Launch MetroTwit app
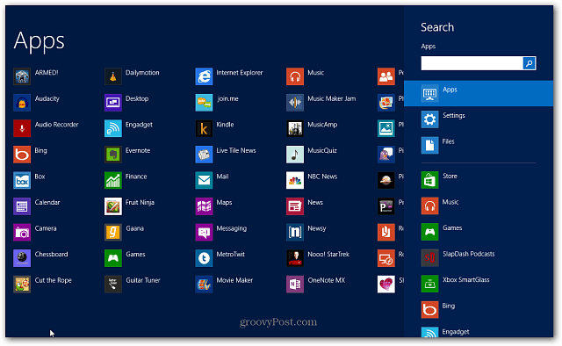 click(x=204, y=258)
